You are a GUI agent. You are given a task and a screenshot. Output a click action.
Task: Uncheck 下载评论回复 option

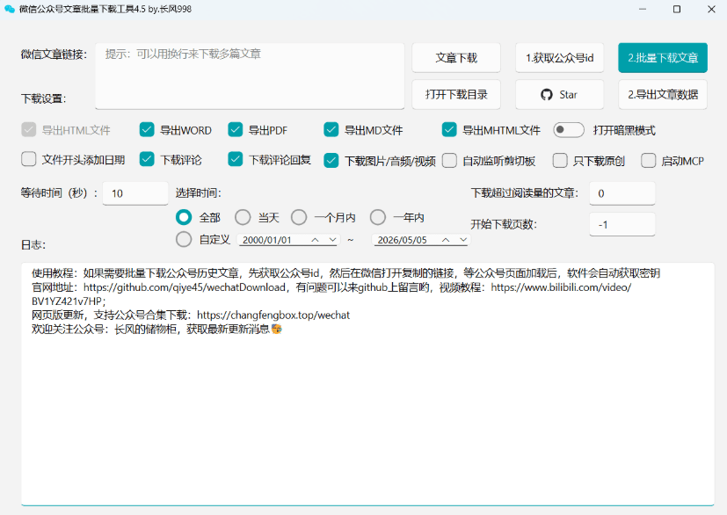point(236,159)
